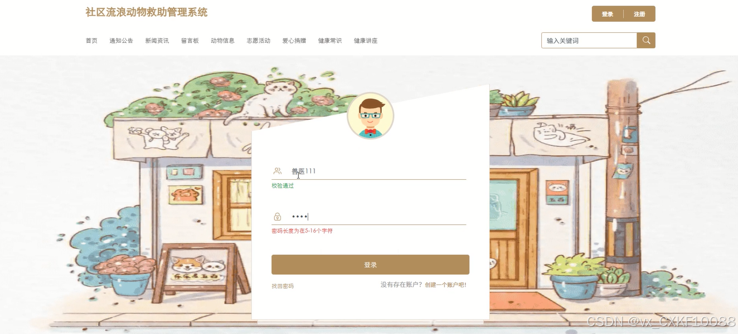Go to 健康讲座 section
Viewport: 738px width, 334px height.
(x=366, y=41)
